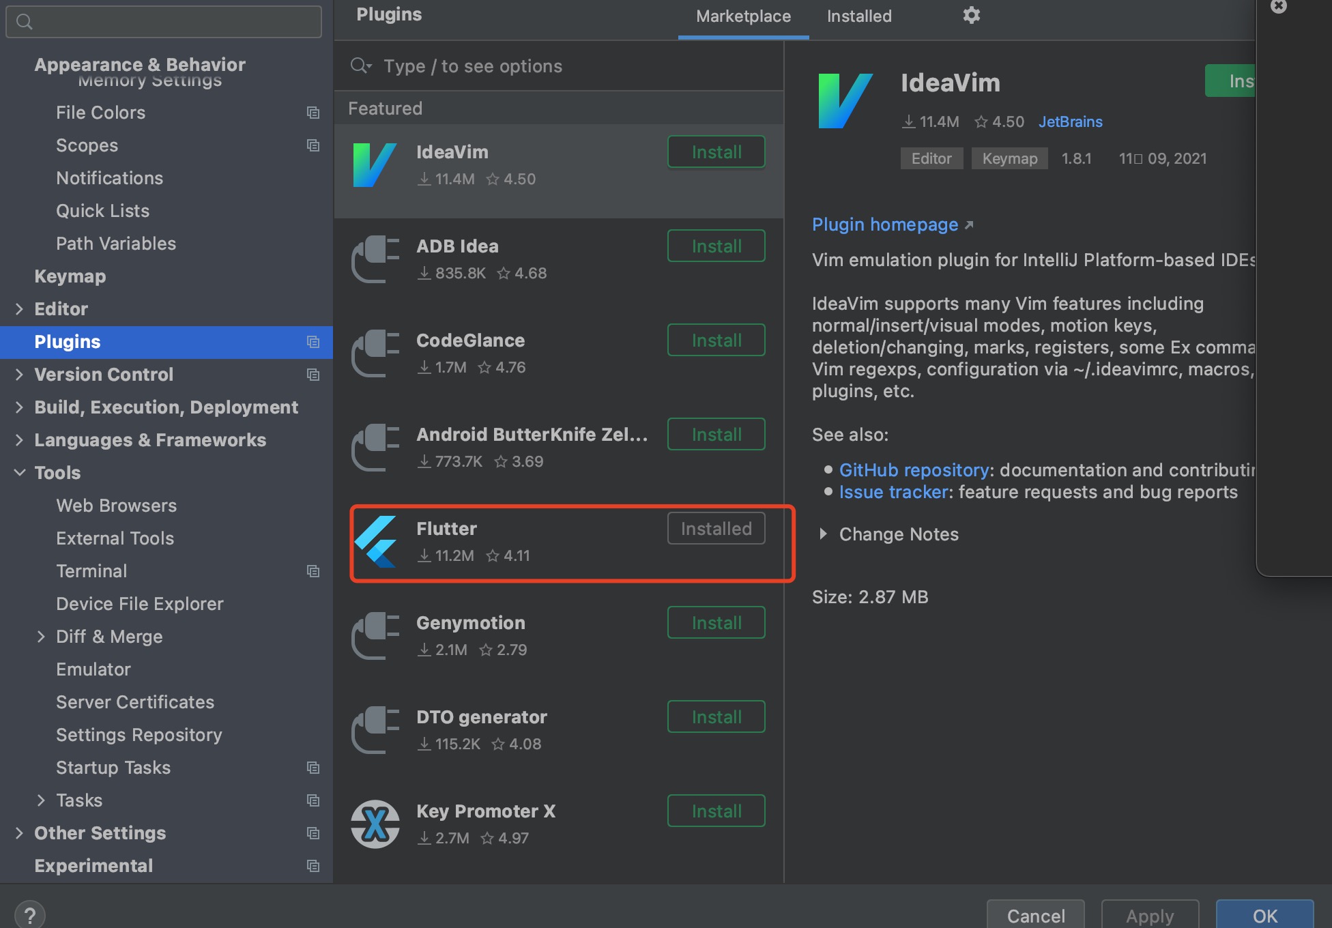Screen dimensions: 1332x928
Task: Click the search magnifier in plugin search
Action: pyautogui.click(x=360, y=66)
